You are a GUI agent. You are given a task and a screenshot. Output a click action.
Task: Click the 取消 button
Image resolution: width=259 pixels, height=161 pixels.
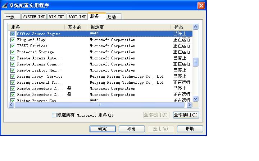[132, 129]
